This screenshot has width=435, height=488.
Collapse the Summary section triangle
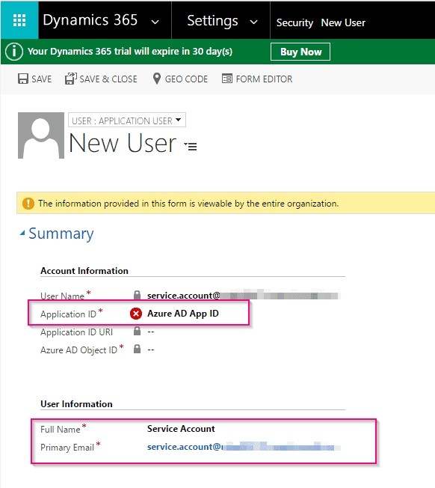point(22,233)
